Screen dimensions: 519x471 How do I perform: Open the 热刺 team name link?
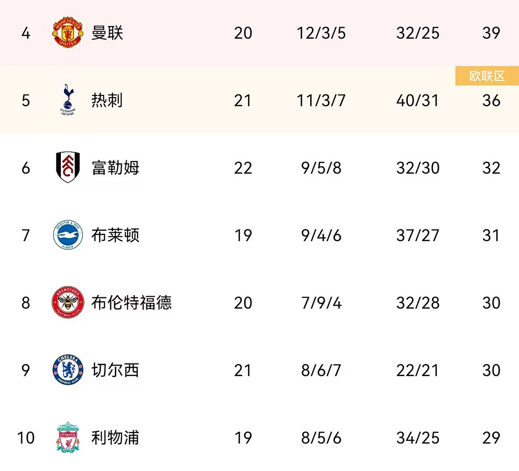pyautogui.click(x=107, y=100)
